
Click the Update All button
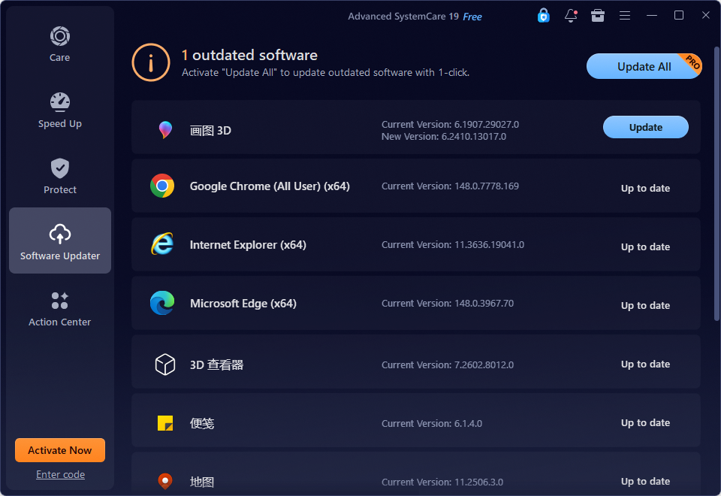point(644,66)
